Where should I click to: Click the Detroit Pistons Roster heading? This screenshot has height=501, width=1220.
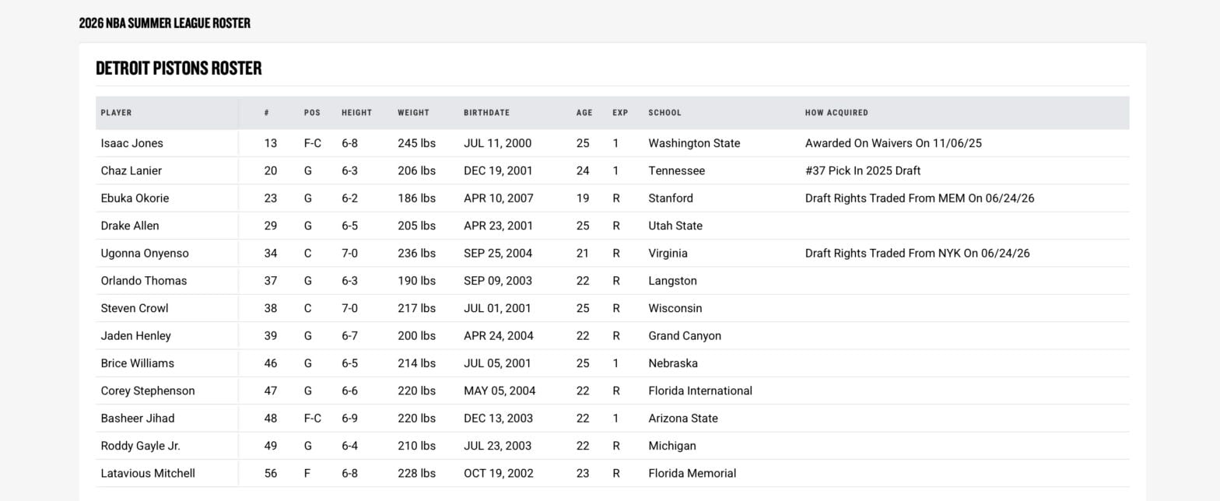coord(179,68)
